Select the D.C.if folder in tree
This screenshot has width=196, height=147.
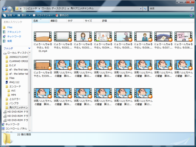[x=11, y=65]
